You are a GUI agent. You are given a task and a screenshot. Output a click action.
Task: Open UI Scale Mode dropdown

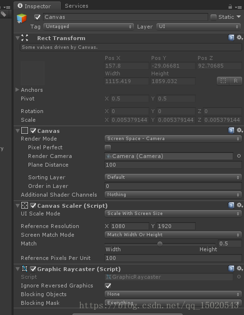173,214
